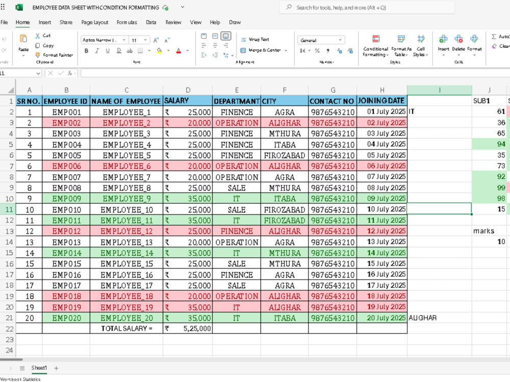Open the font size dropdown
This screenshot has width=510, height=382.
[145, 40]
